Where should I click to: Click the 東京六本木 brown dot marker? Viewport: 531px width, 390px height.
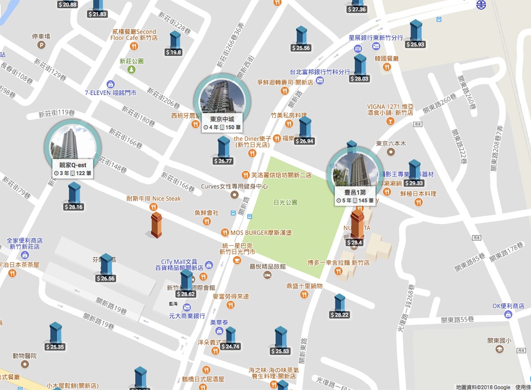point(390,152)
